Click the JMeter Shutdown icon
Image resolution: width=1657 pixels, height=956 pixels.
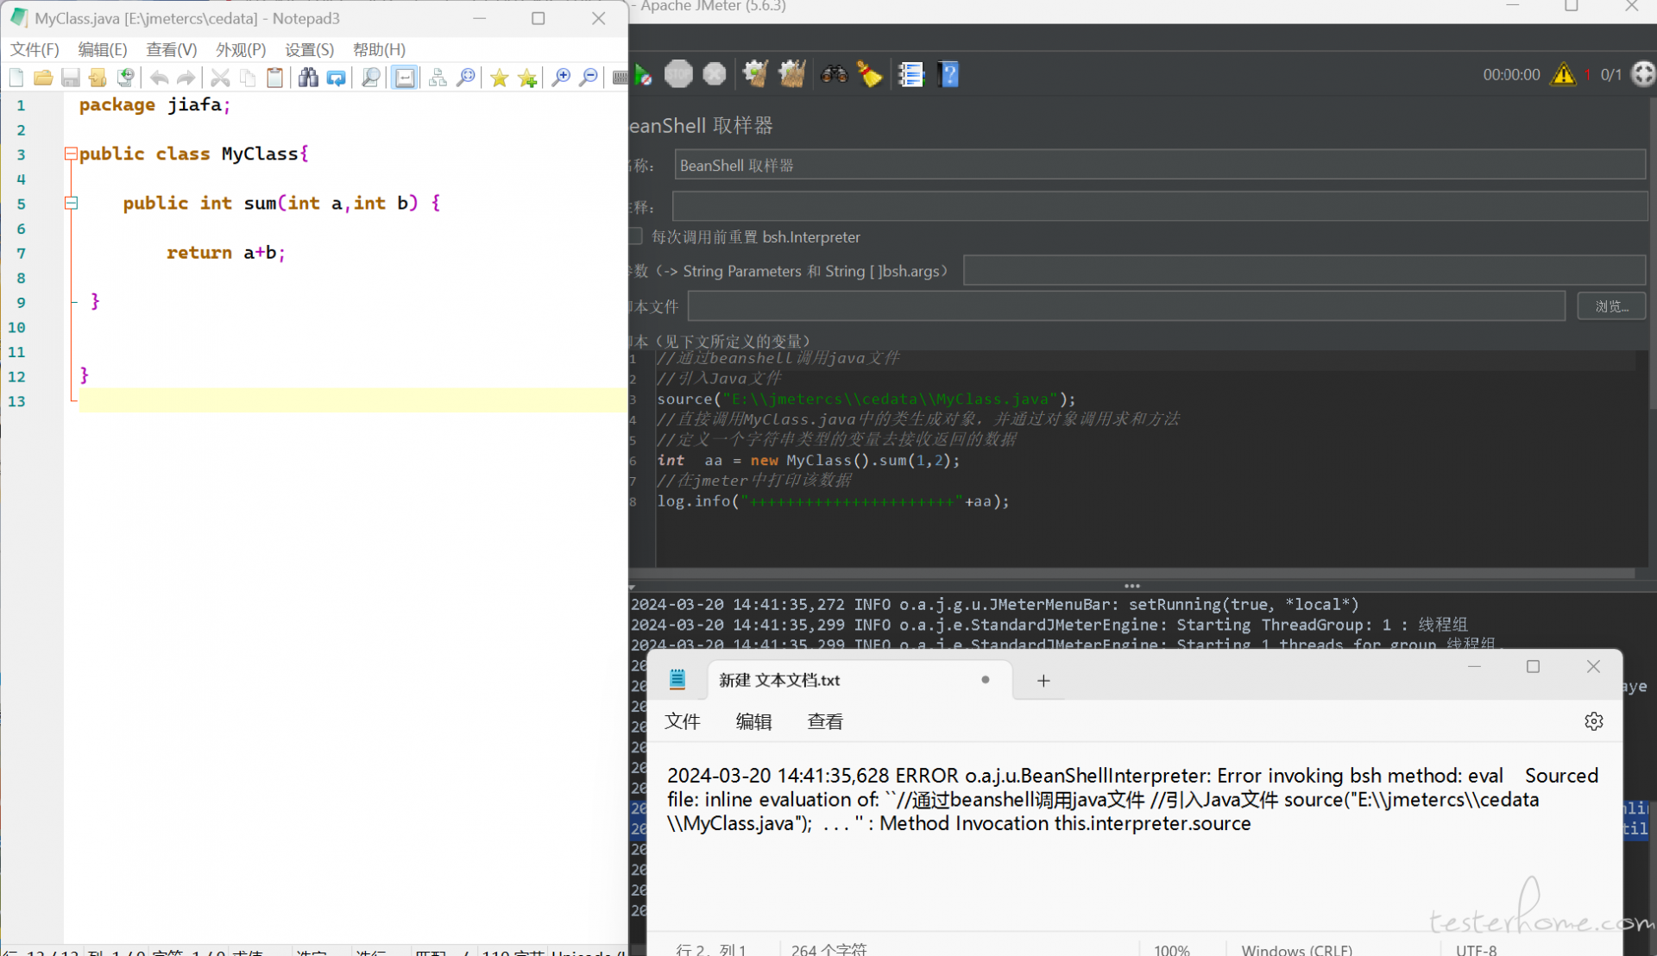pyautogui.click(x=714, y=74)
